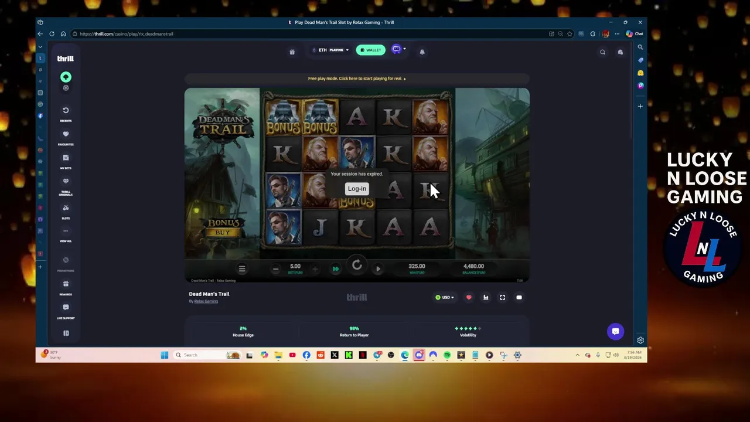Viewport: 750px width, 422px height.
Task: Select the green casino spade icon
Action: coord(66,77)
